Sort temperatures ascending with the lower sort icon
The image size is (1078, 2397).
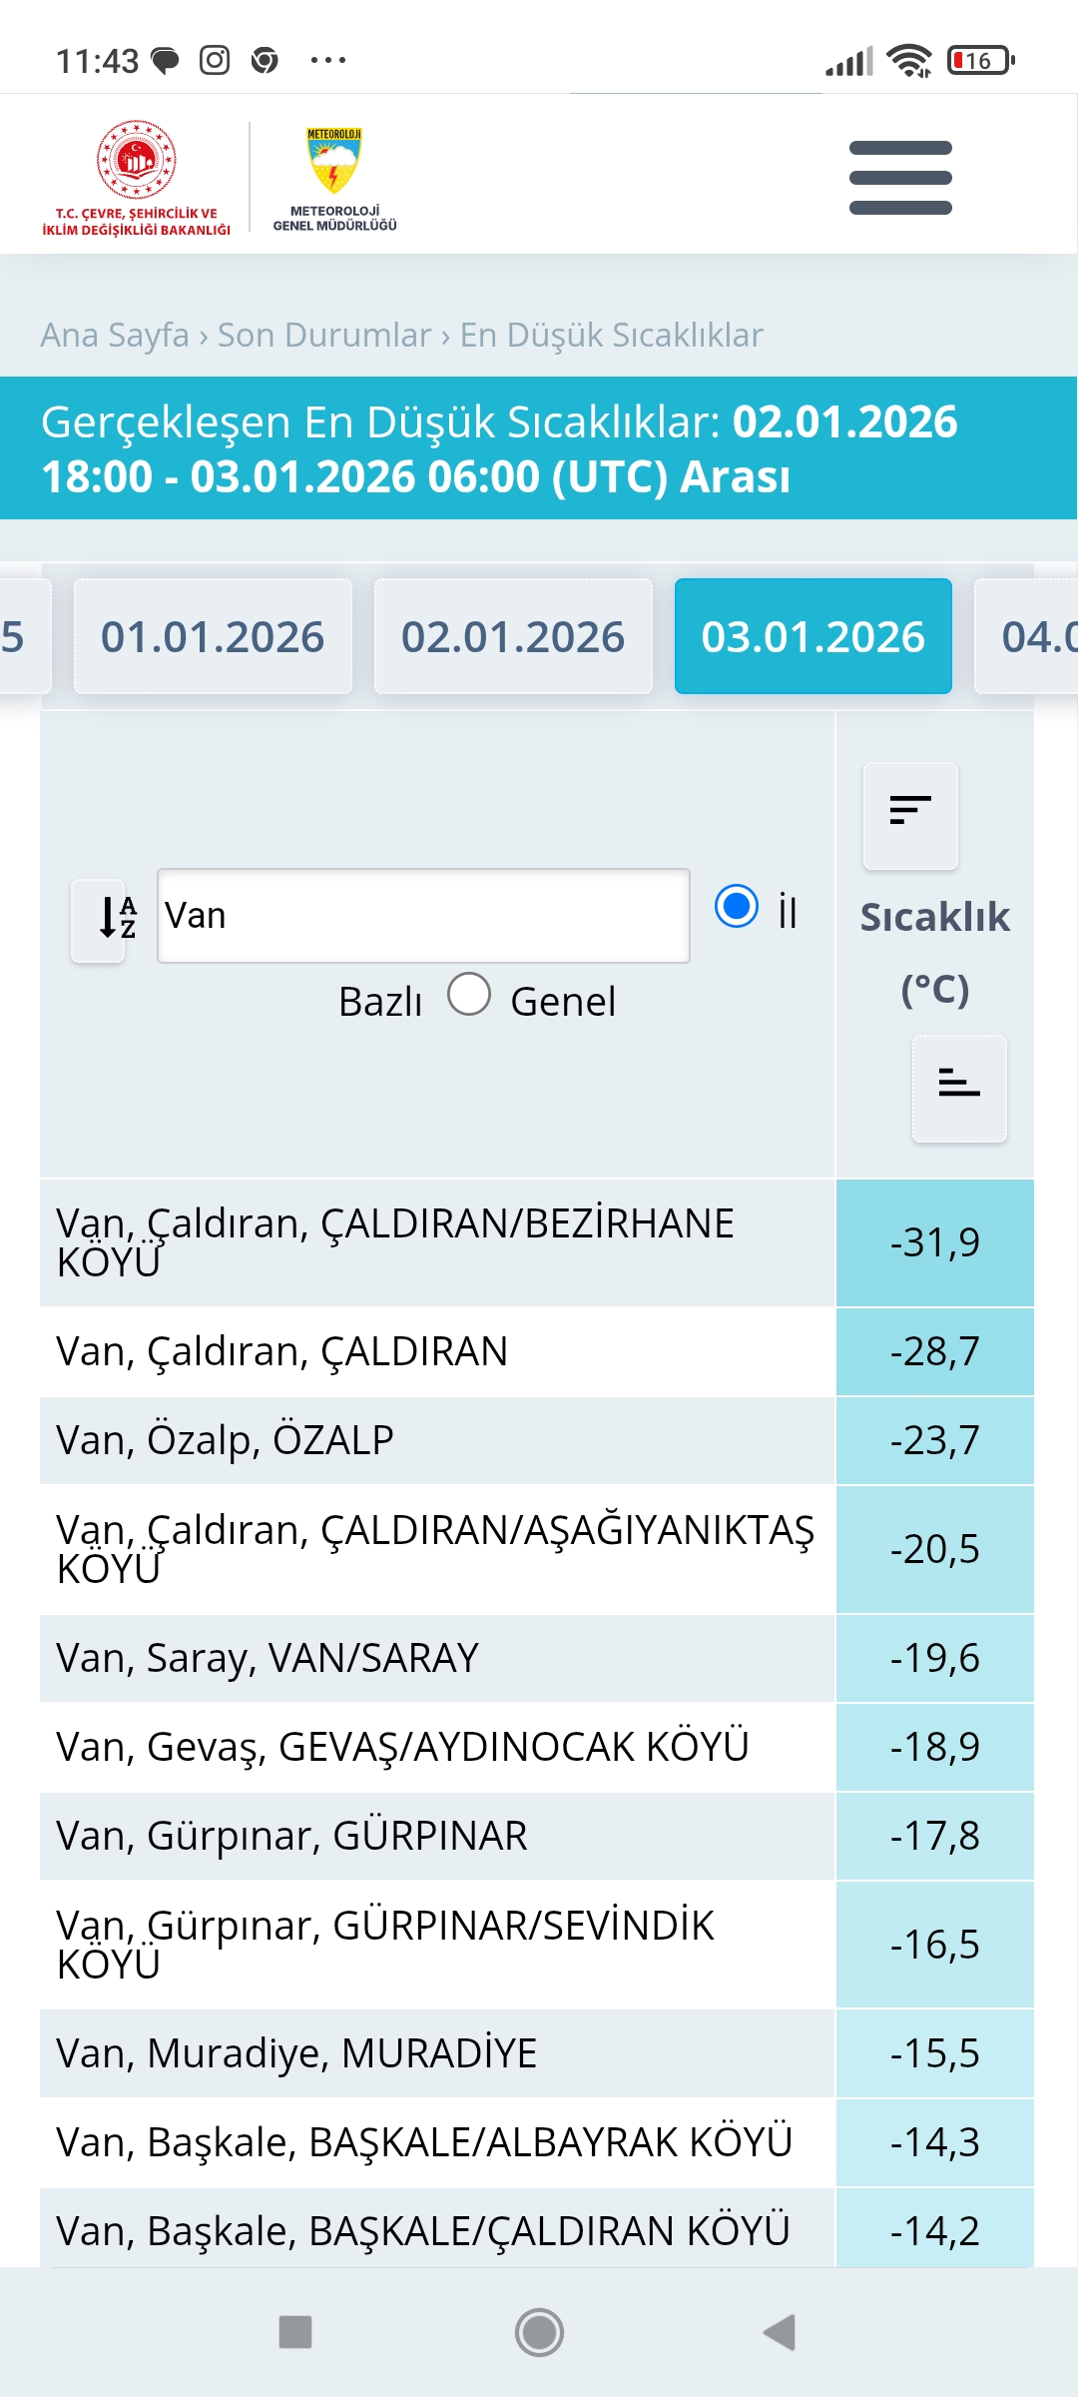point(959,1088)
